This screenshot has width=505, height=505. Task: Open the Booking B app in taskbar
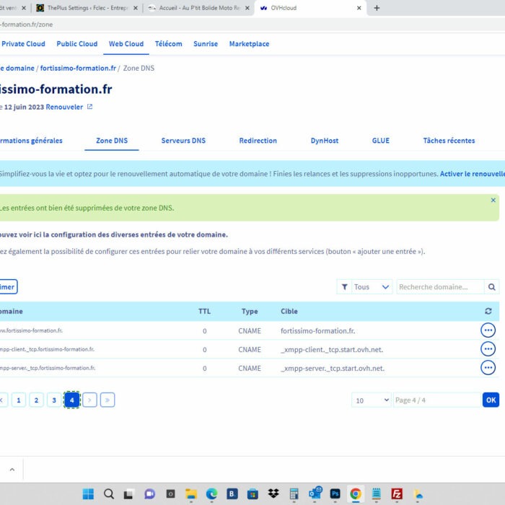pyautogui.click(x=232, y=493)
